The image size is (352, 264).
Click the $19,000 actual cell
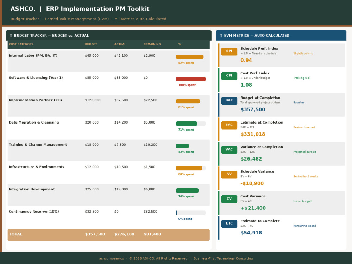tap(121, 189)
